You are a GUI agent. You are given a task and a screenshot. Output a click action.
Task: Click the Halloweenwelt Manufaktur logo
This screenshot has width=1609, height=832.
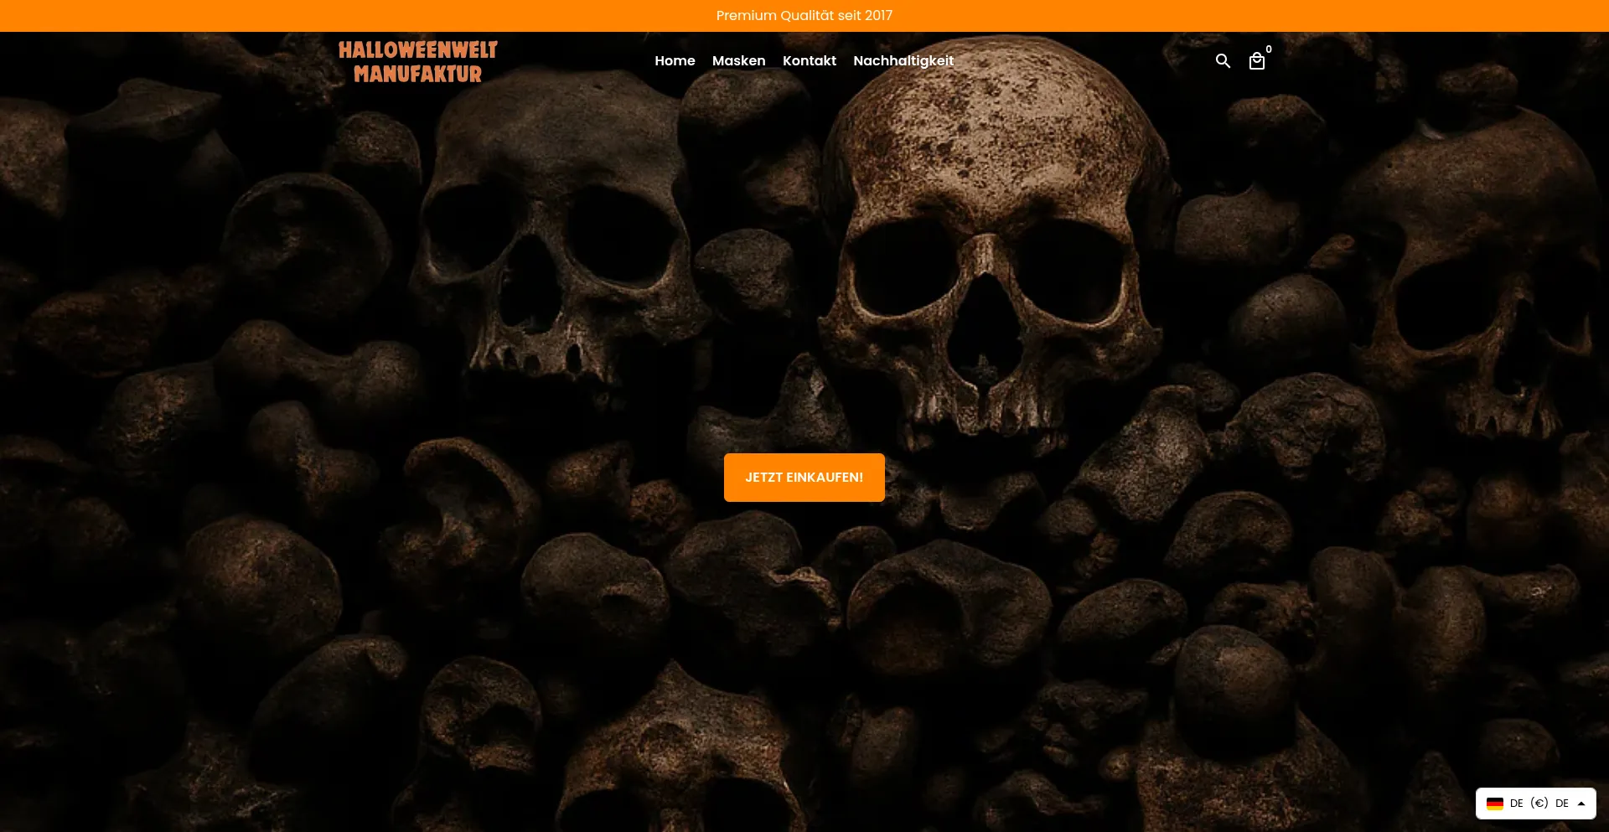[x=417, y=62]
